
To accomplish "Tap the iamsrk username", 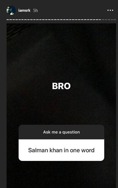I will [24, 11].
